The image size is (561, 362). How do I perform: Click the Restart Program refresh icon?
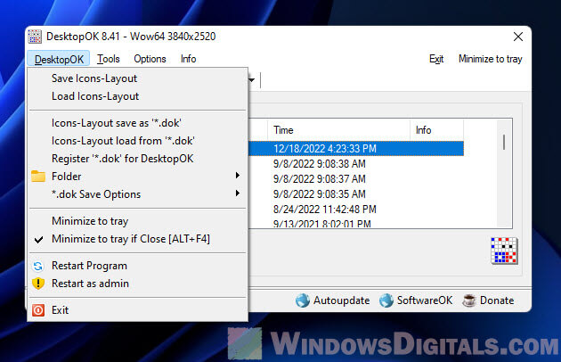pos(38,266)
